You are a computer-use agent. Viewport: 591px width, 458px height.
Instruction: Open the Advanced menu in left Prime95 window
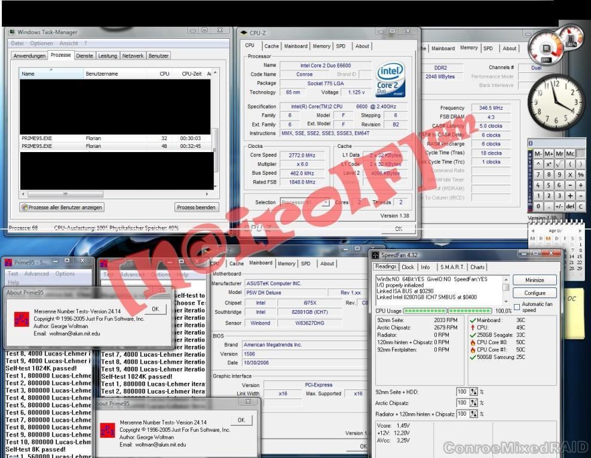[36, 274]
